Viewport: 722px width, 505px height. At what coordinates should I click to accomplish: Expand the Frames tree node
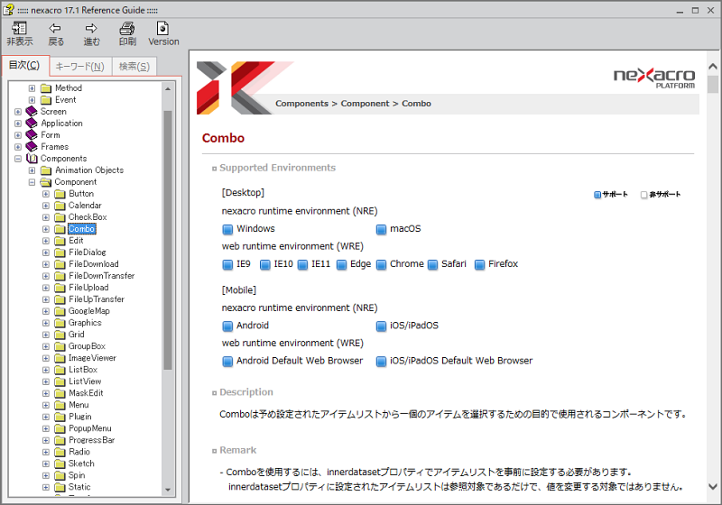pyautogui.click(x=18, y=147)
